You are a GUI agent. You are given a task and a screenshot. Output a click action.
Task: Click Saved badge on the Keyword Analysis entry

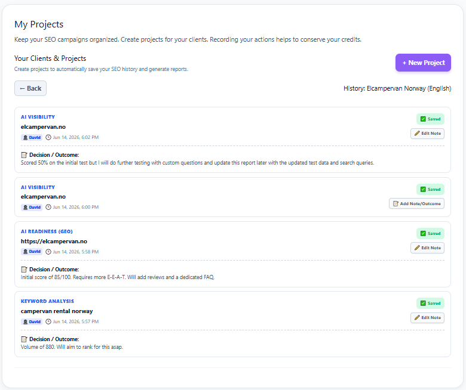point(430,303)
